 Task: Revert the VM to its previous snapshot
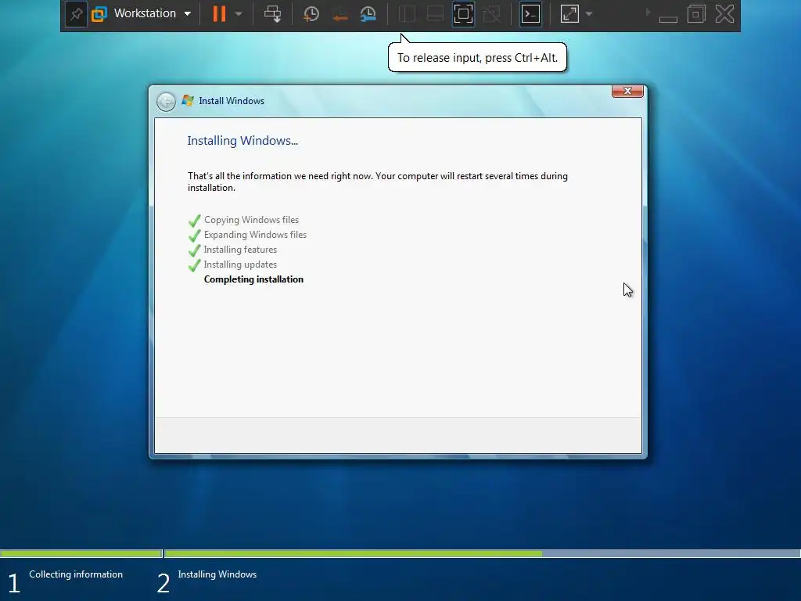pos(339,14)
